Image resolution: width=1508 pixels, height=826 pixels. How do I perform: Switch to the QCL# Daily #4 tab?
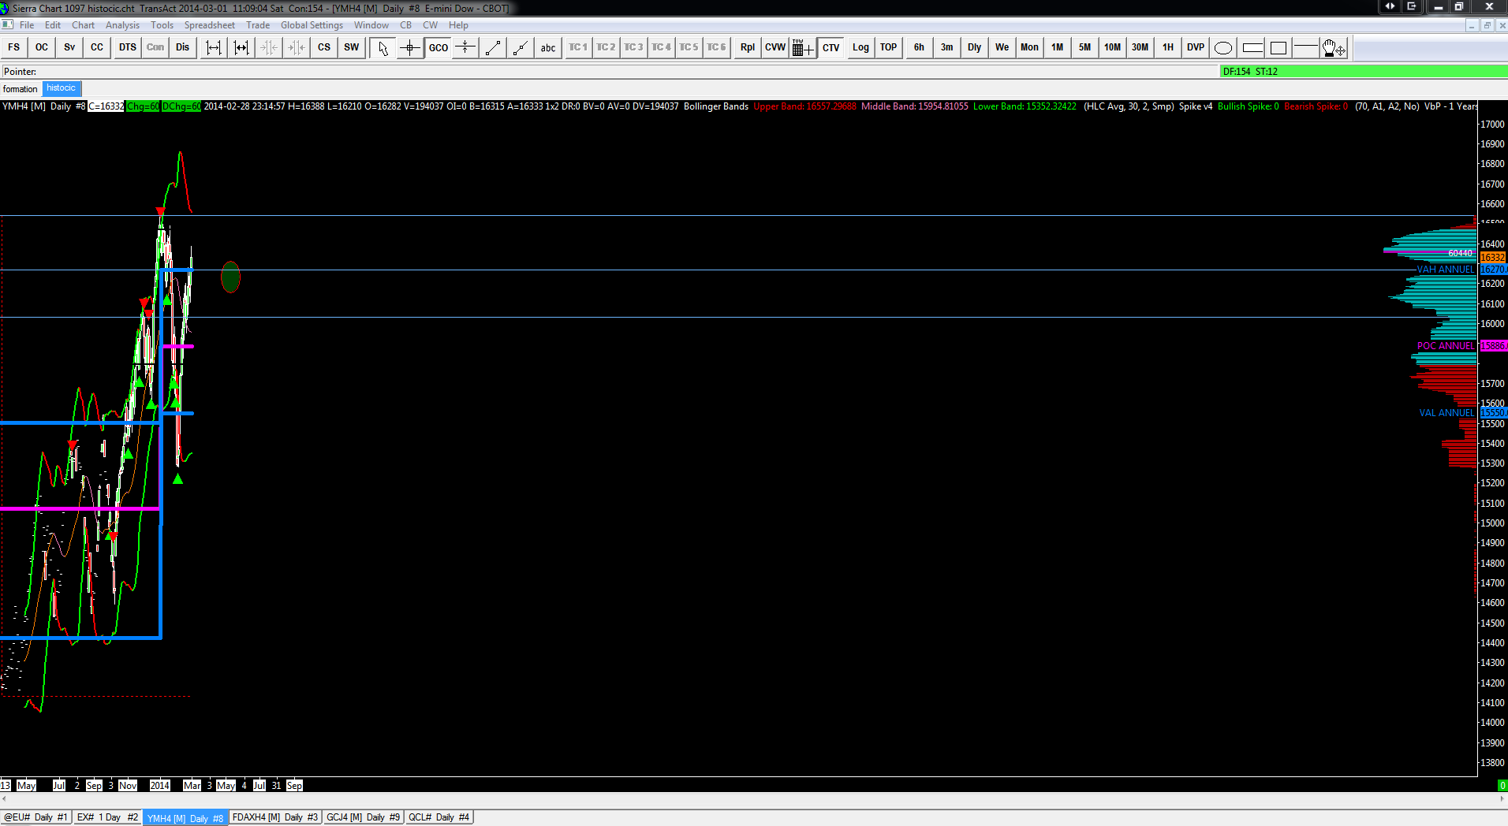point(439,817)
